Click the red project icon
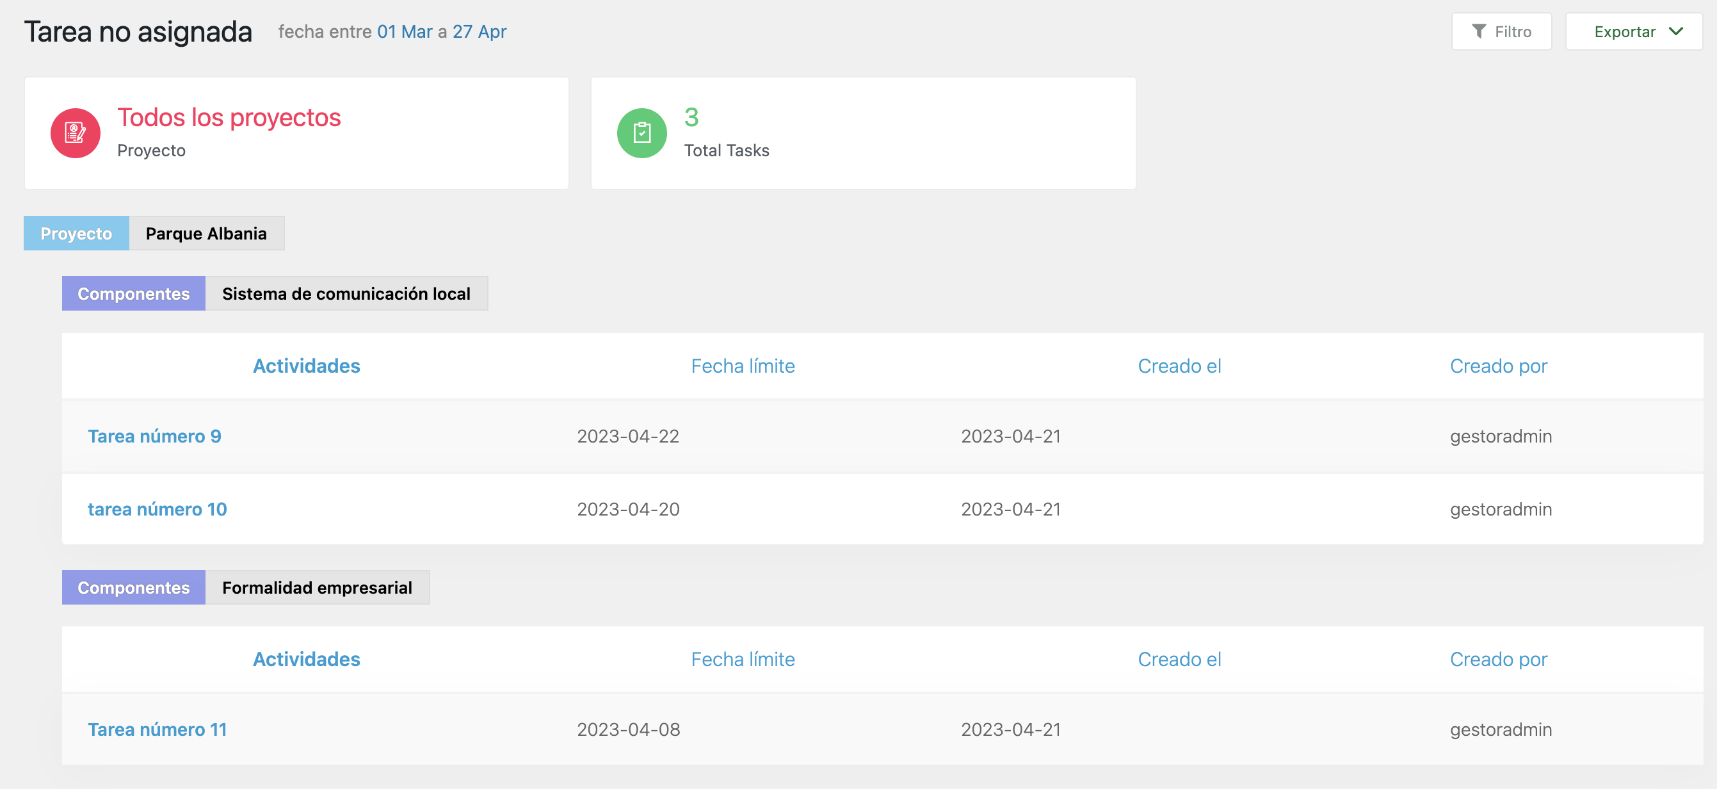The image size is (1717, 789). point(76,133)
